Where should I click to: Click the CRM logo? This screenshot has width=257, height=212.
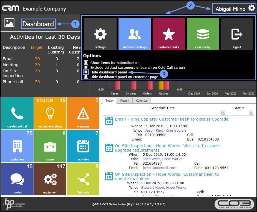pos(11,8)
